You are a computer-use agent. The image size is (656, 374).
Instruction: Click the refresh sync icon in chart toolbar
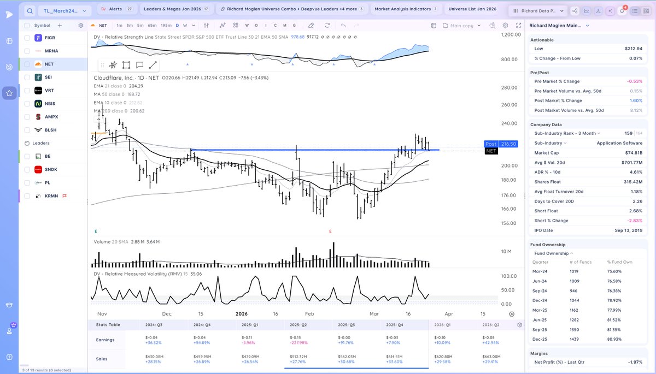(x=327, y=25)
